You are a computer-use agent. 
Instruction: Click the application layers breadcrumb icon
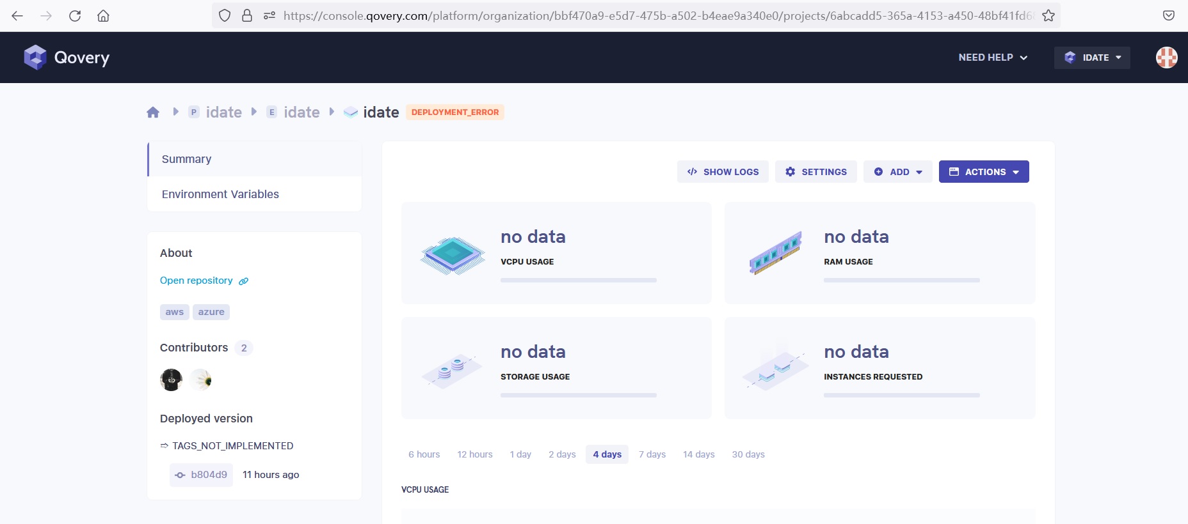351,112
